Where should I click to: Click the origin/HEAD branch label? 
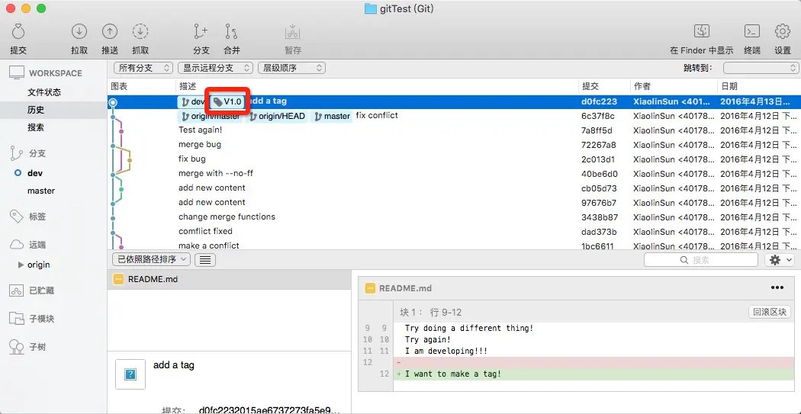click(x=278, y=117)
